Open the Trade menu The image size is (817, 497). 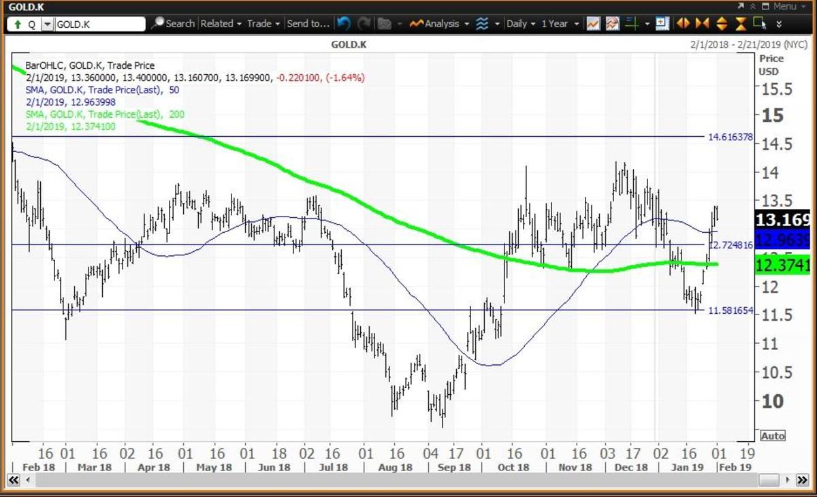(x=263, y=24)
